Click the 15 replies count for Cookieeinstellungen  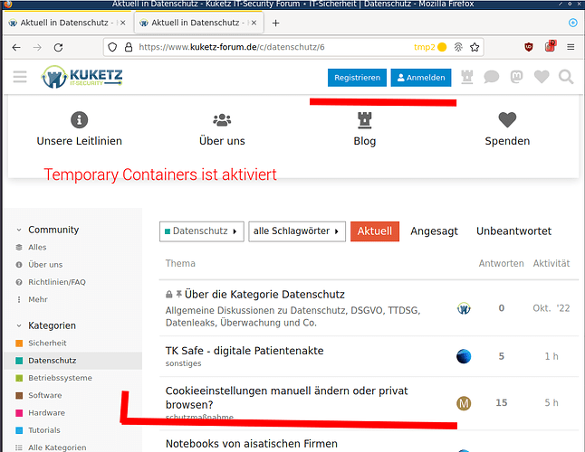[502, 403]
